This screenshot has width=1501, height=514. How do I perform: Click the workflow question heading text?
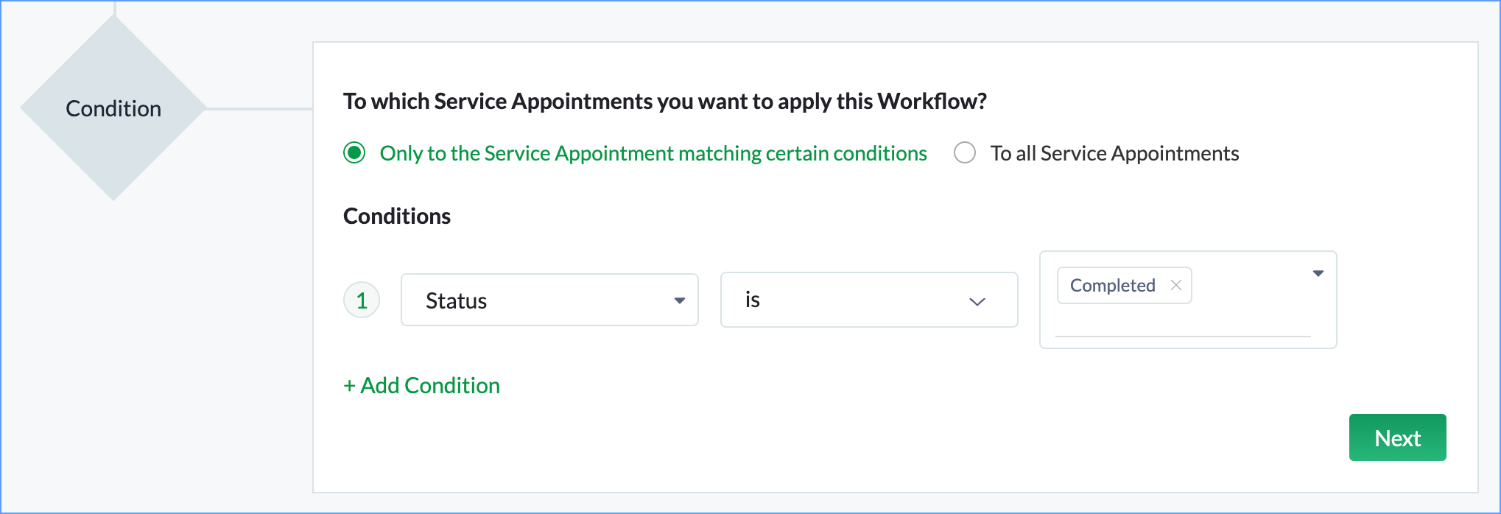pos(664,101)
